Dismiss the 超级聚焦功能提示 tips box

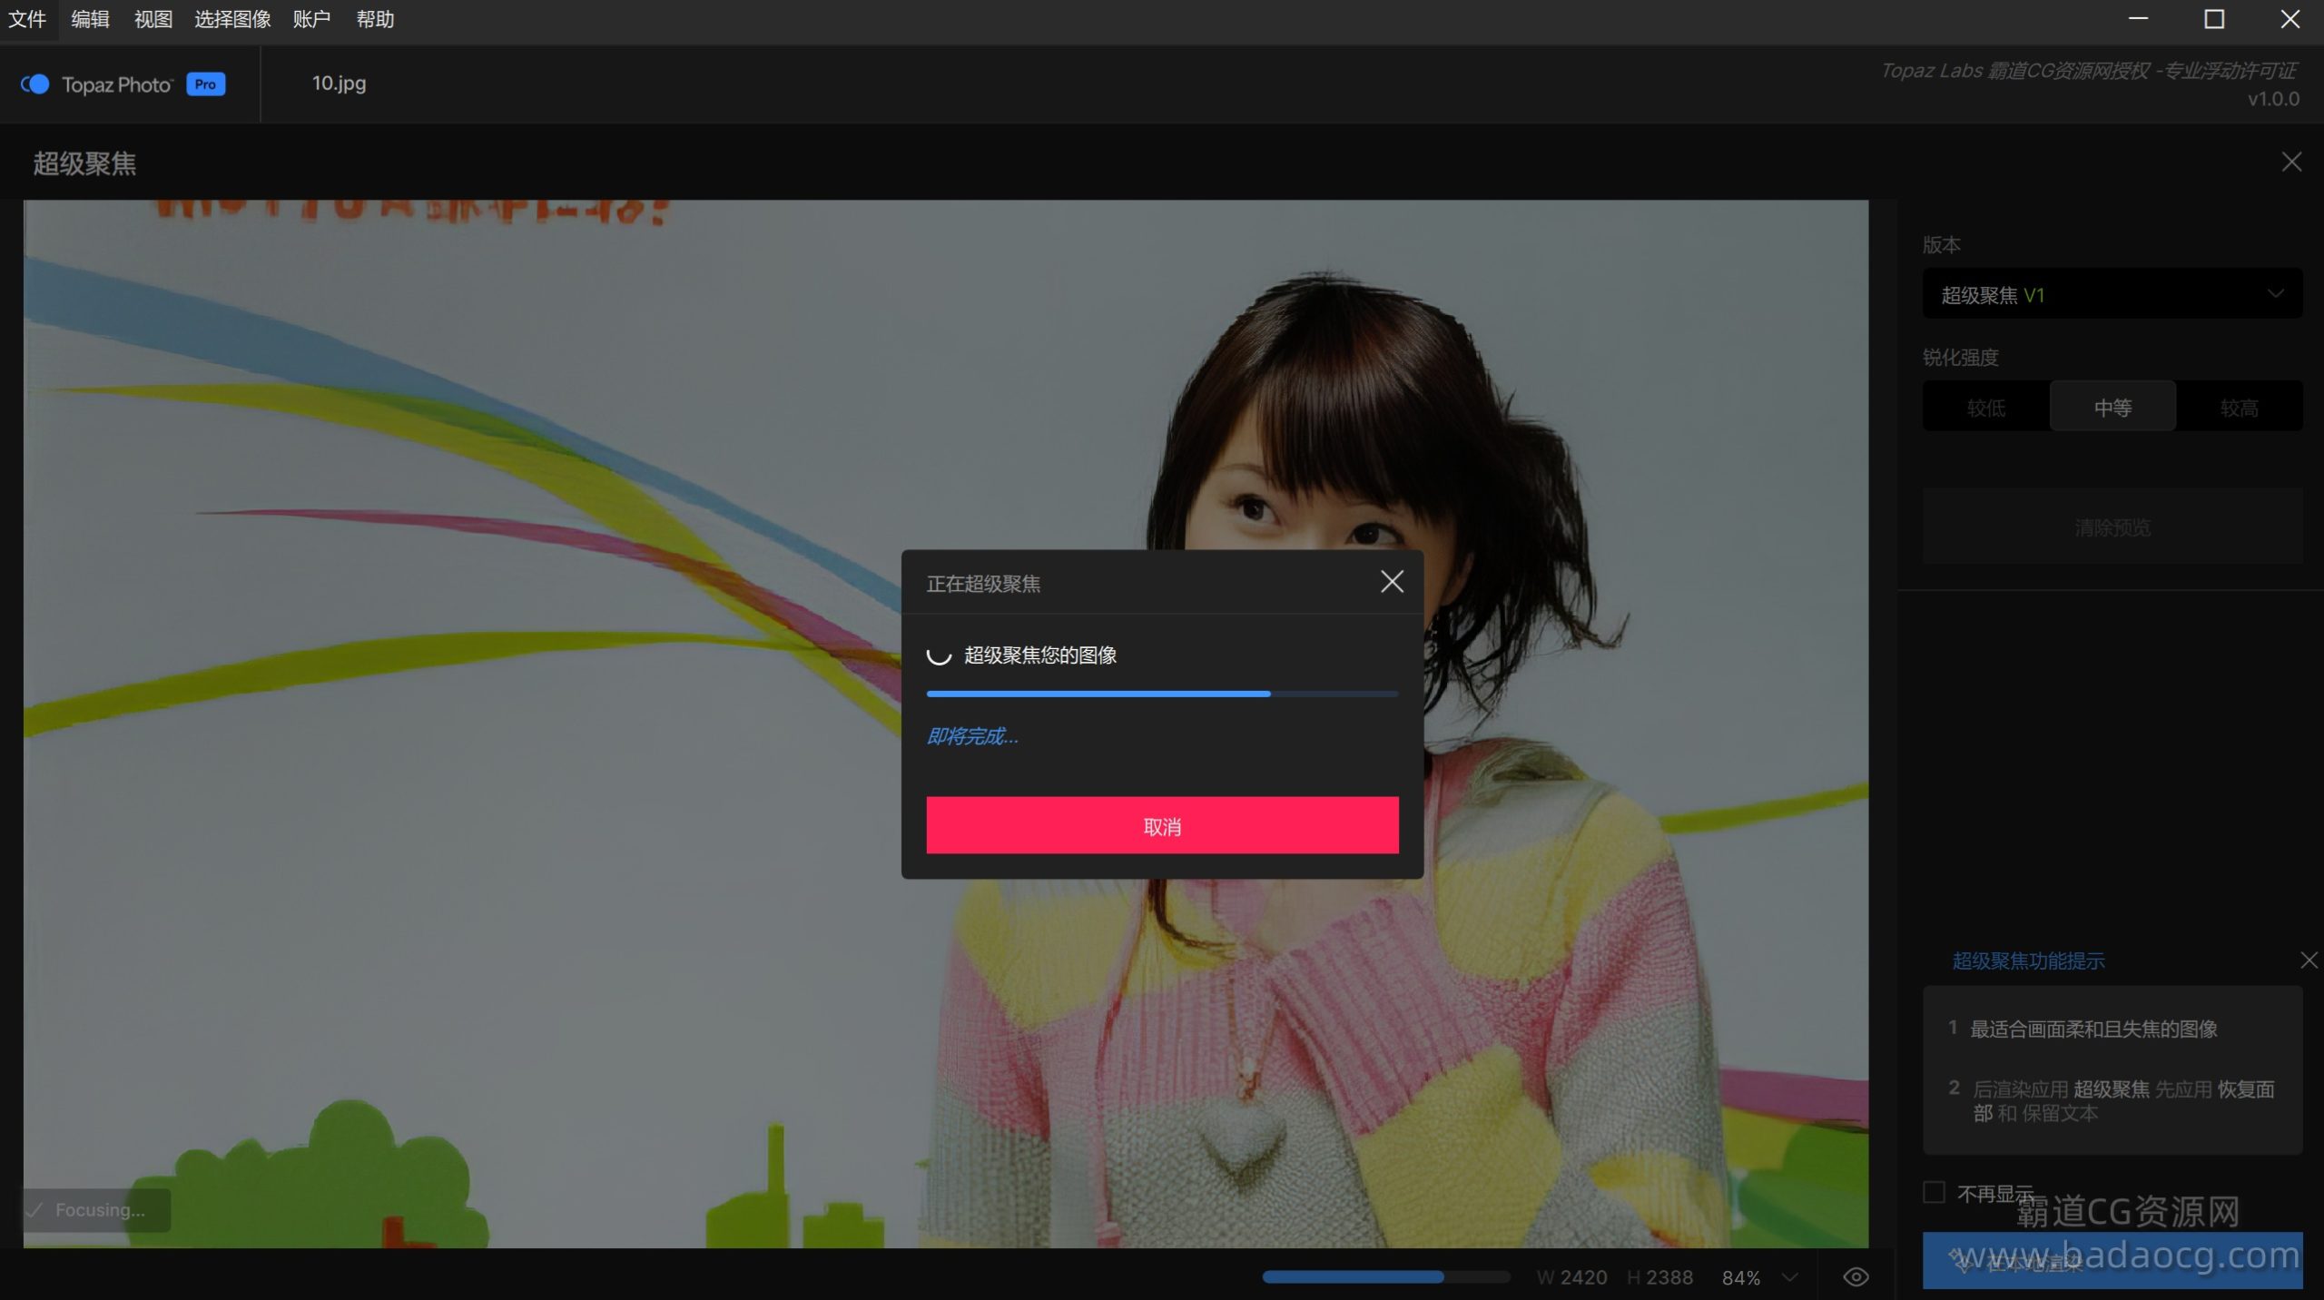point(2308,960)
